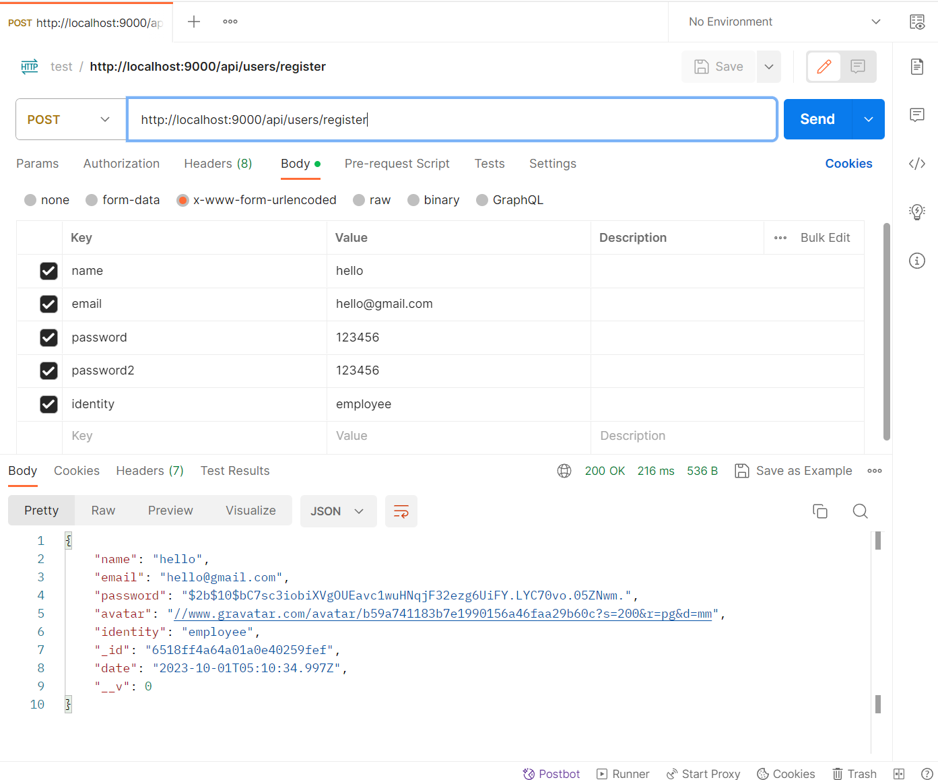
Task: Select the raw body type radio
Action: 359,200
